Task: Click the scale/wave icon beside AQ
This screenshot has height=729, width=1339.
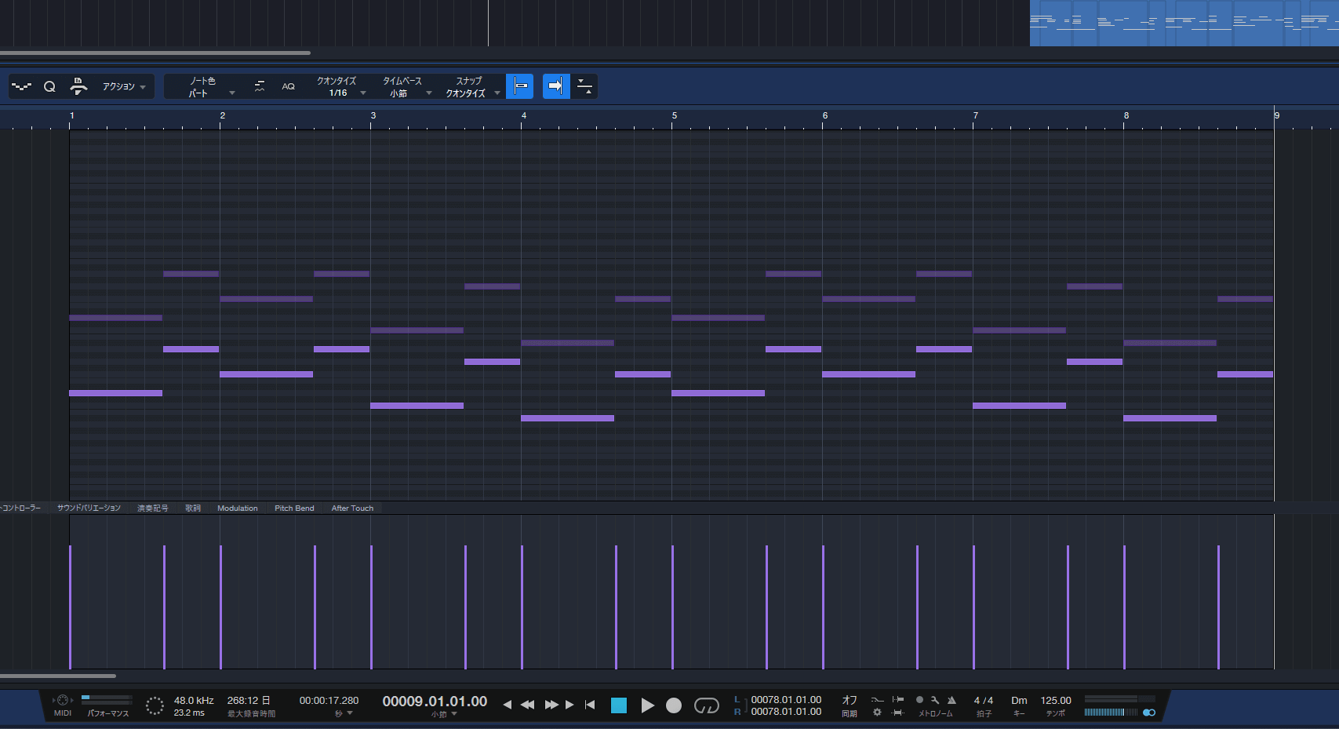Action: (x=260, y=86)
